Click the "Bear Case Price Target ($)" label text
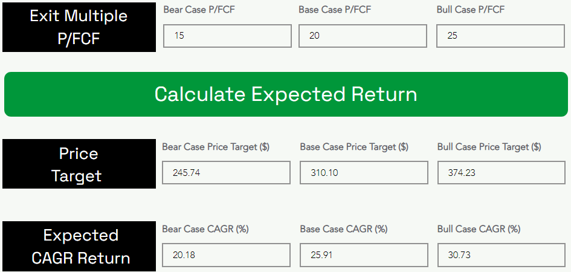The image size is (571, 272). pos(216,147)
